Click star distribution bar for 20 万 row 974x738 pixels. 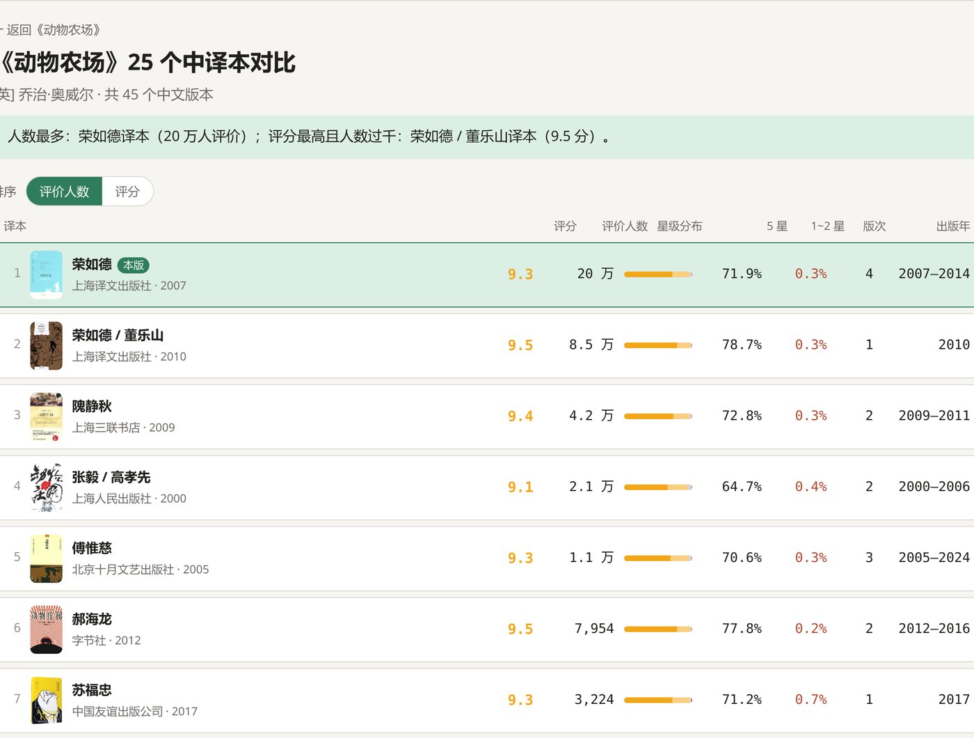tap(658, 274)
